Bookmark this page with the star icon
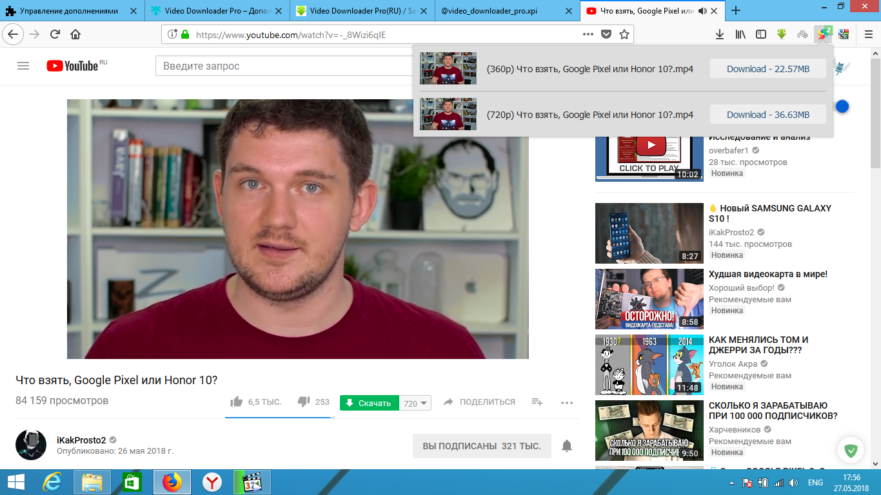Screen dimensions: 881x495 pos(624,34)
